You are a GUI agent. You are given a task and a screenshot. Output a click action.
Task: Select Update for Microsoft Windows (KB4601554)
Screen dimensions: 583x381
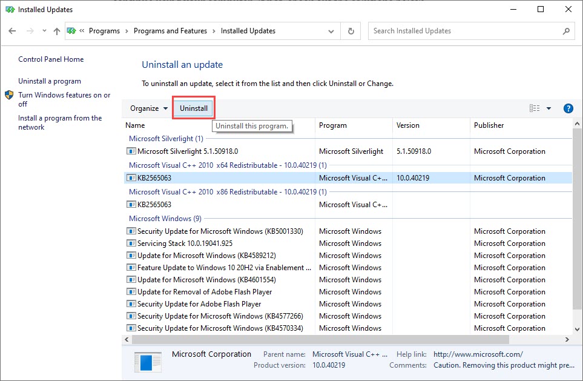(x=348, y=279)
